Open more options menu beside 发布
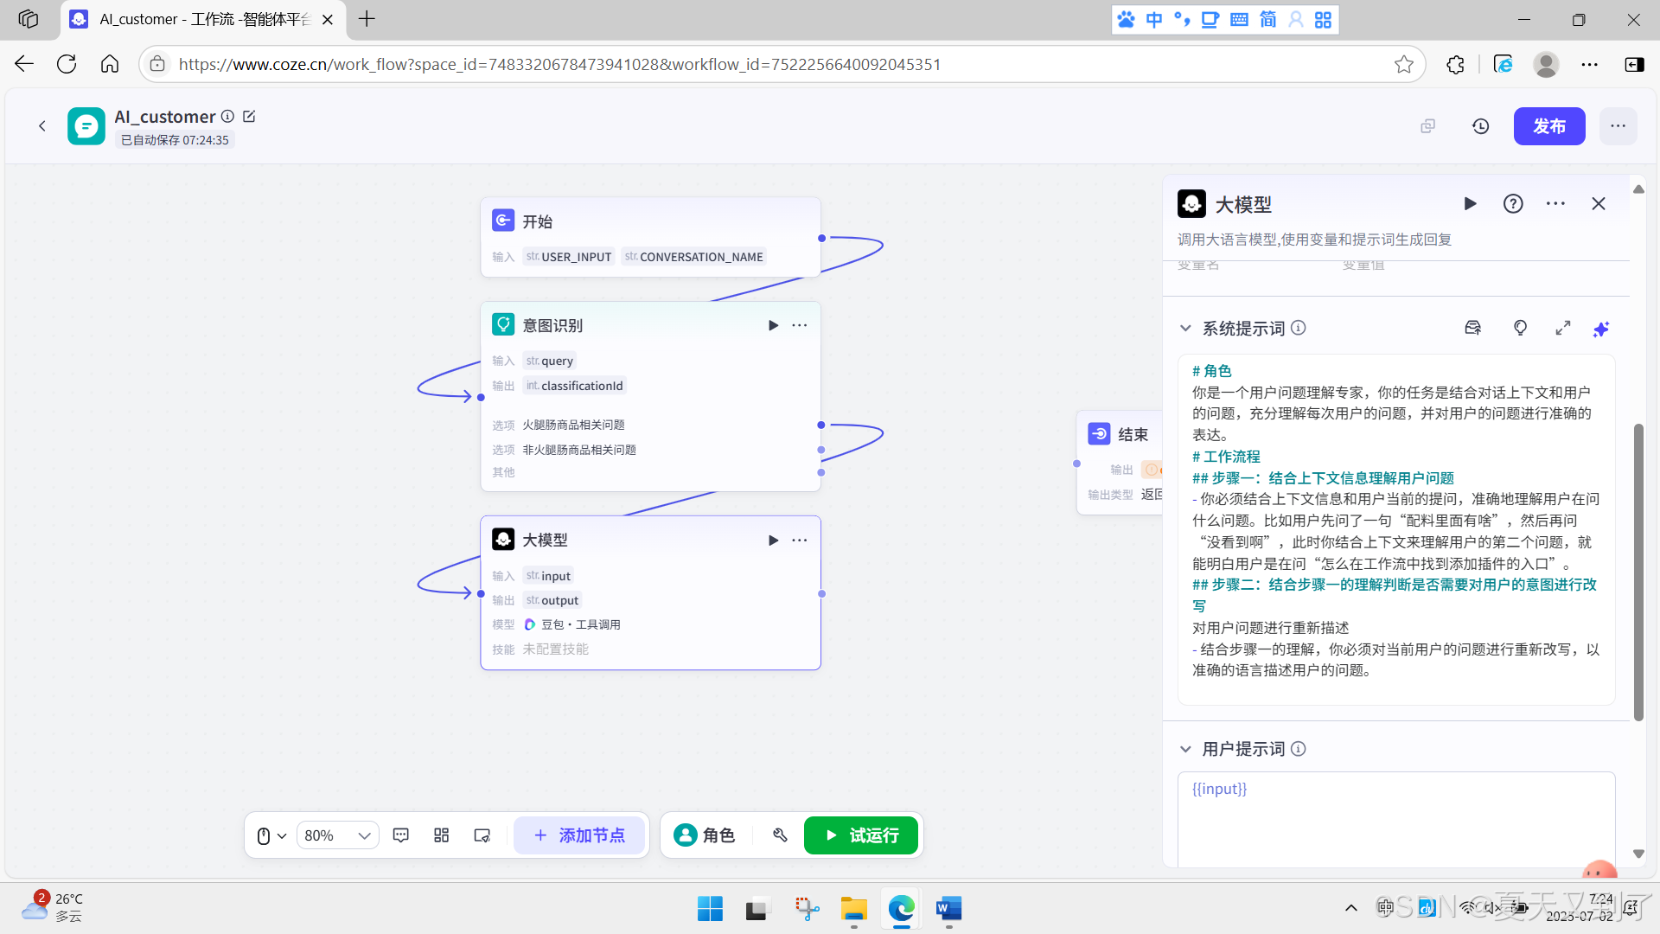The width and height of the screenshot is (1660, 934). point(1618,126)
